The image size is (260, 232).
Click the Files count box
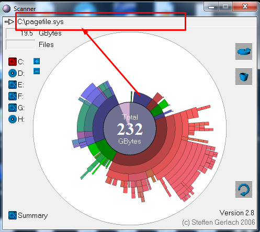point(20,44)
